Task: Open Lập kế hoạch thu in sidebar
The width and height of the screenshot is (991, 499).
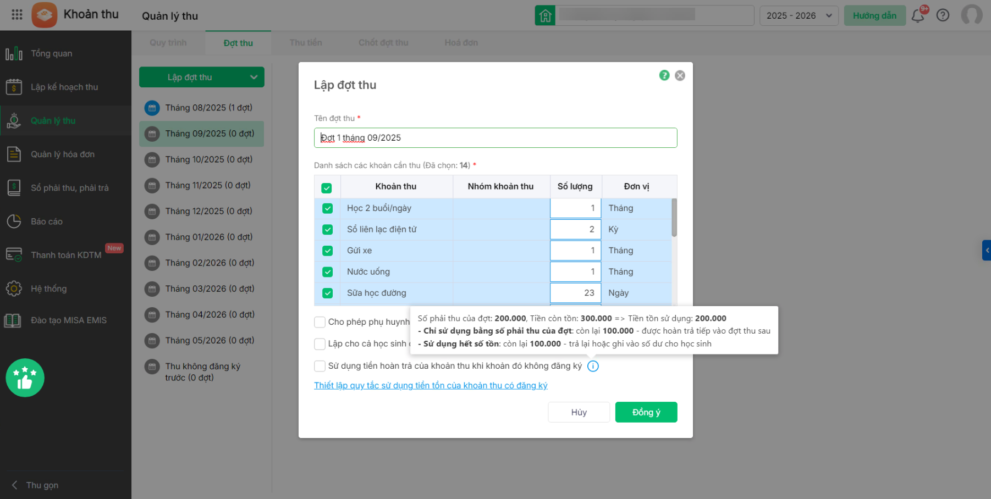Action: pyautogui.click(x=66, y=87)
